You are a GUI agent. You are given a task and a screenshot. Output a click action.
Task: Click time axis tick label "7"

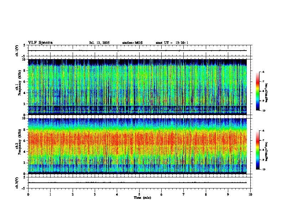(x=184, y=194)
